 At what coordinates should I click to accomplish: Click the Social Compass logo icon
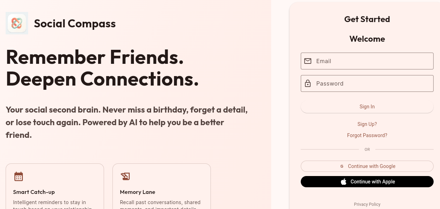point(17,23)
